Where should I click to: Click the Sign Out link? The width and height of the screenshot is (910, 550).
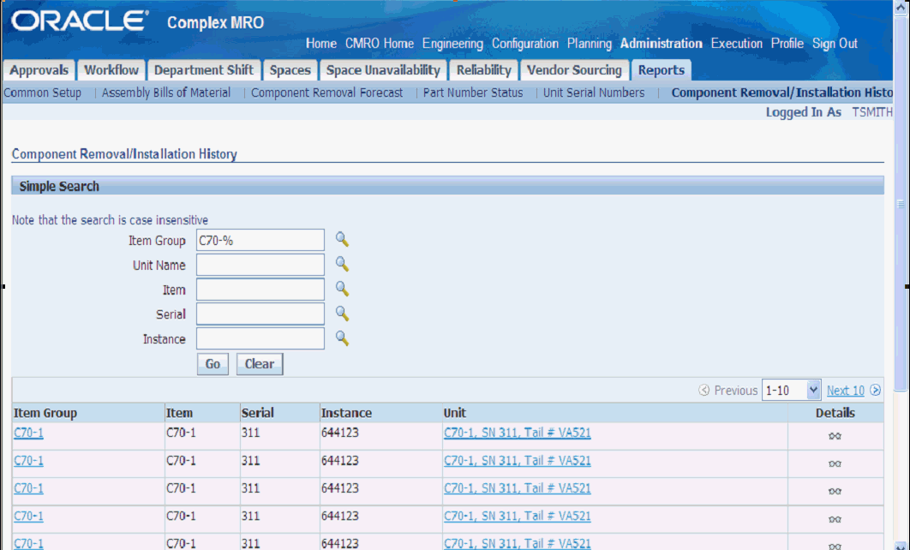[x=835, y=44]
